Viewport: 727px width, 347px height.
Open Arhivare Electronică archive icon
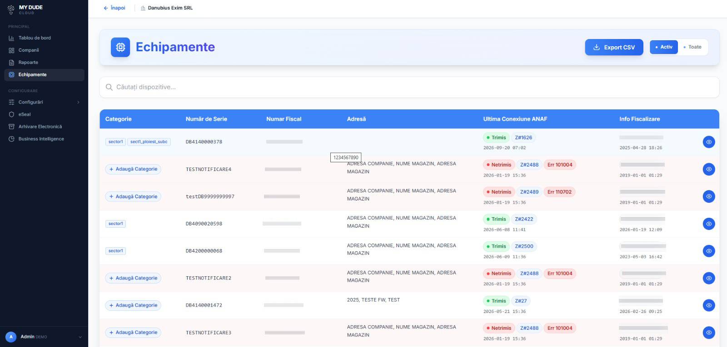11,127
